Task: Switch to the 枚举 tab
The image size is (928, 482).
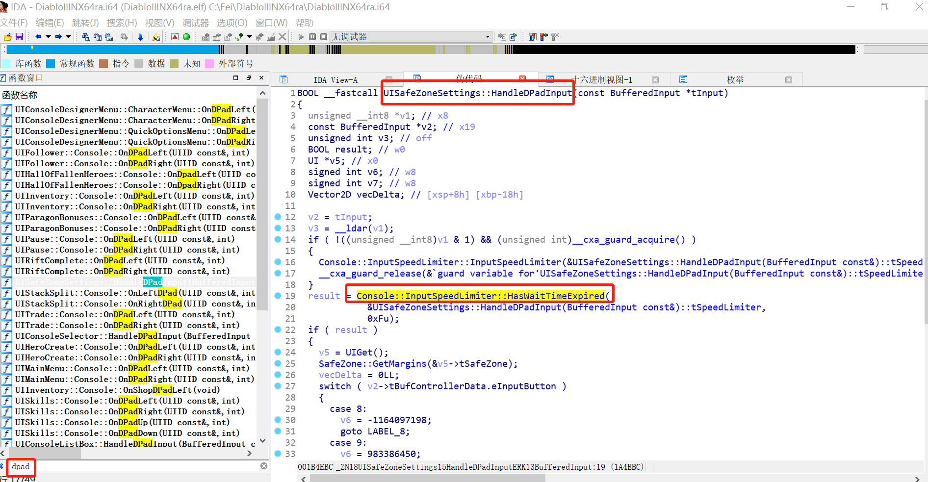Action: tap(735, 80)
